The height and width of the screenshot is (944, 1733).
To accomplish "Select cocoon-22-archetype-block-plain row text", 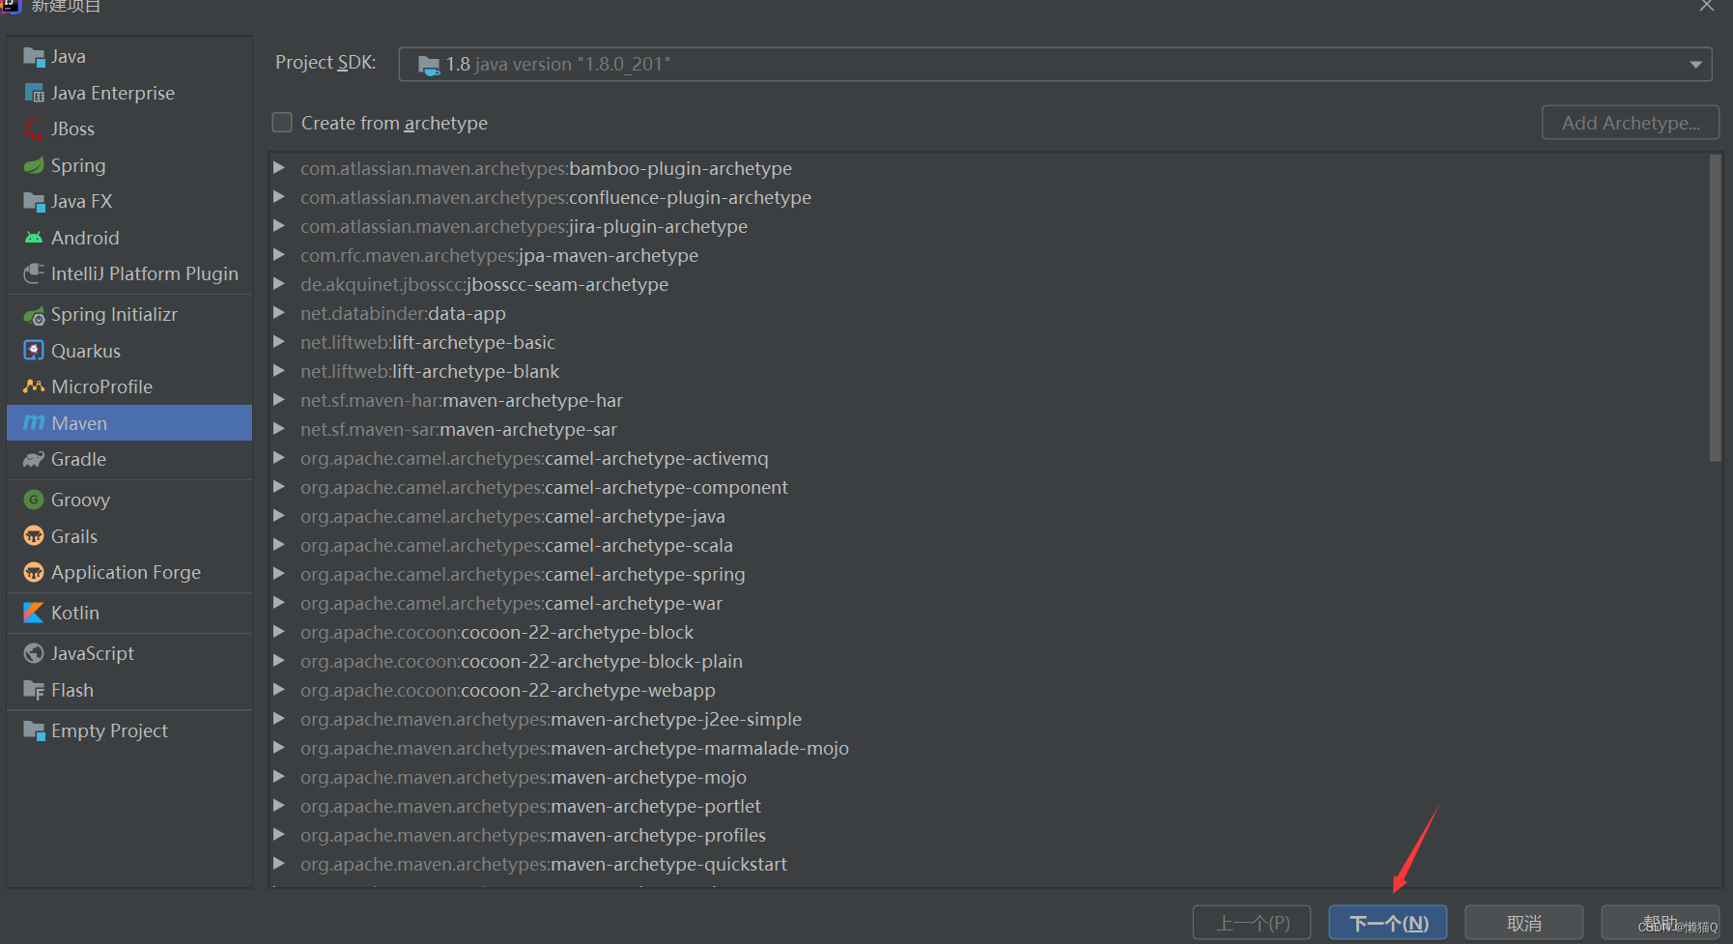I will [x=522, y=661].
